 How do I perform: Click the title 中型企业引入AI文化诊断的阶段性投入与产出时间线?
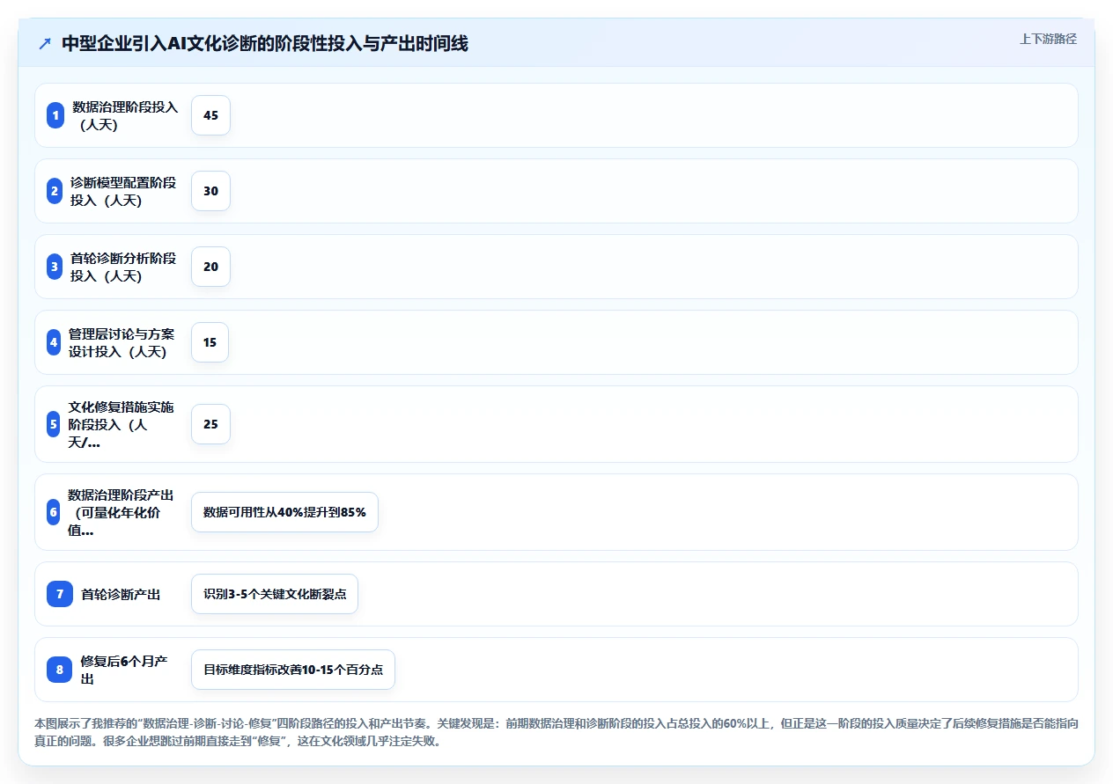click(265, 44)
